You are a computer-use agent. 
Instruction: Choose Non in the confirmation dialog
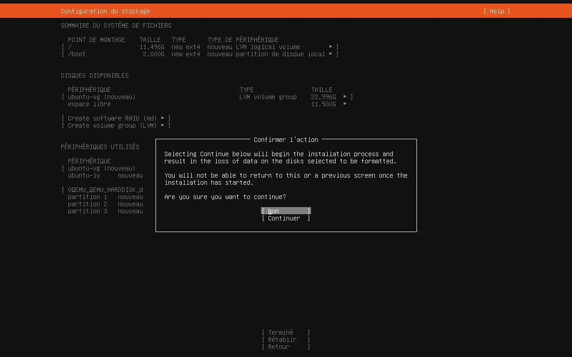286,211
